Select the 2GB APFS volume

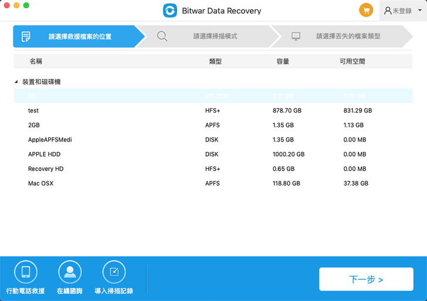tap(213, 125)
